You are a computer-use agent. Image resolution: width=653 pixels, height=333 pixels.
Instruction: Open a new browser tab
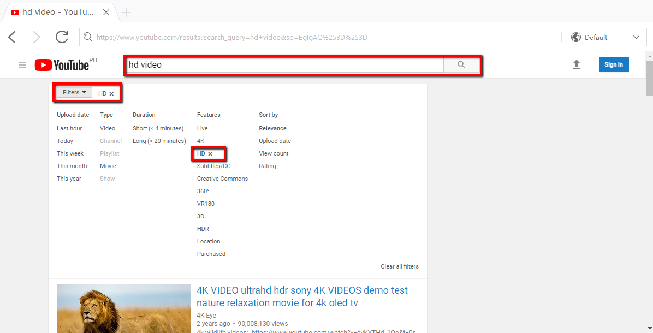pyautogui.click(x=126, y=11)
